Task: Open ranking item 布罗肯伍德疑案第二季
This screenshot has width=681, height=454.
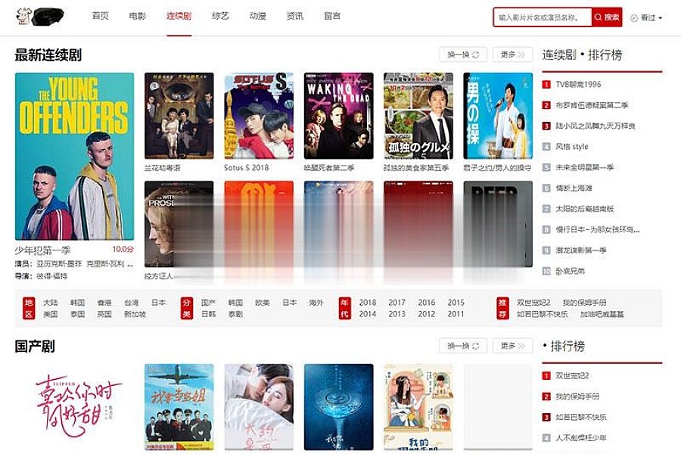Action: click(x=592, y=105)
